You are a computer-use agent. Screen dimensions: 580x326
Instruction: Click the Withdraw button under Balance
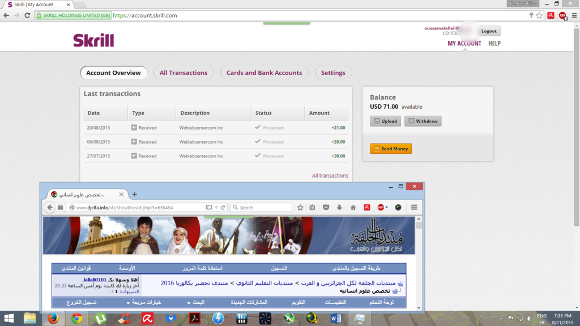click(423, 121)
